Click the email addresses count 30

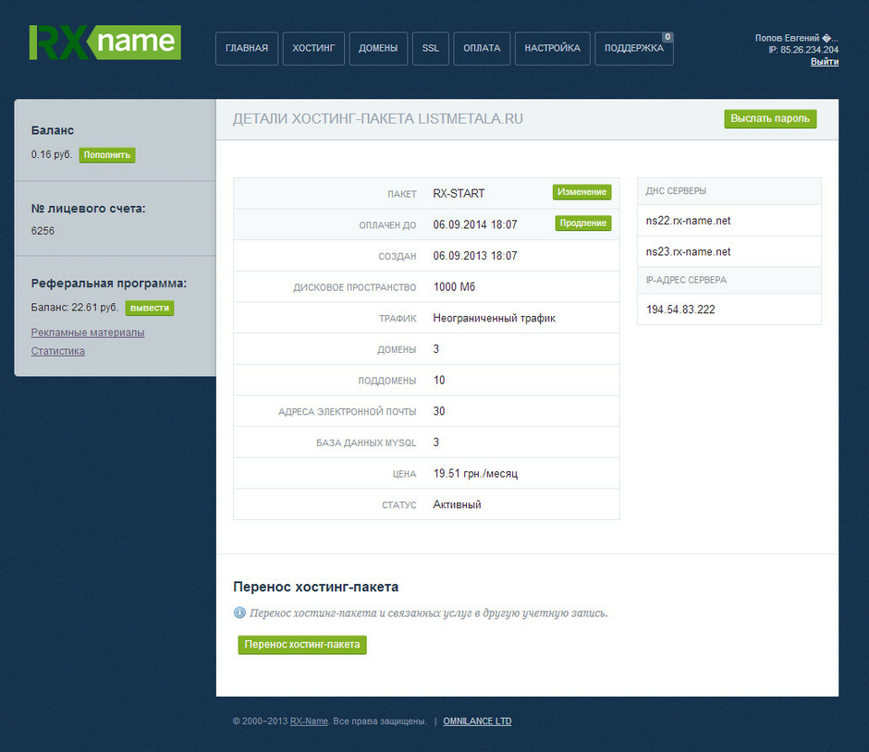[439, 411]
